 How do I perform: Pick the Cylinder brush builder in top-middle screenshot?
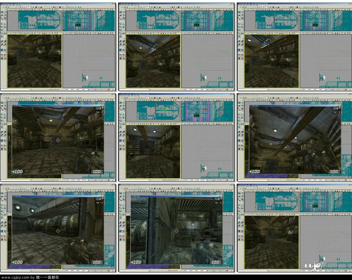[x=124, y=27]
